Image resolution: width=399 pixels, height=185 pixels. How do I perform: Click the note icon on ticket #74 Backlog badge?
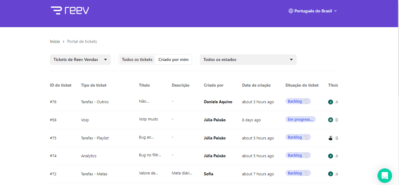coord(306,155)
